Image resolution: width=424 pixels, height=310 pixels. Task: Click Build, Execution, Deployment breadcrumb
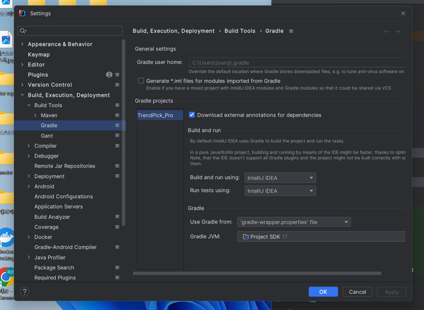point(174,31)
